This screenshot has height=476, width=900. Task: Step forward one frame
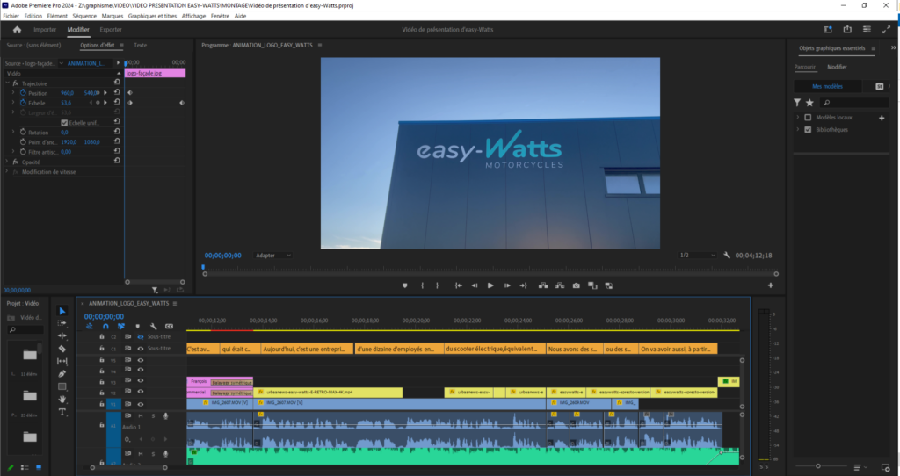[x=507, y=285]
